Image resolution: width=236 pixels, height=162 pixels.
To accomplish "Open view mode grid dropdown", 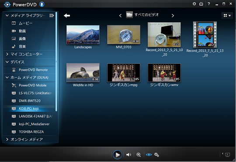I will pos(227,15).
